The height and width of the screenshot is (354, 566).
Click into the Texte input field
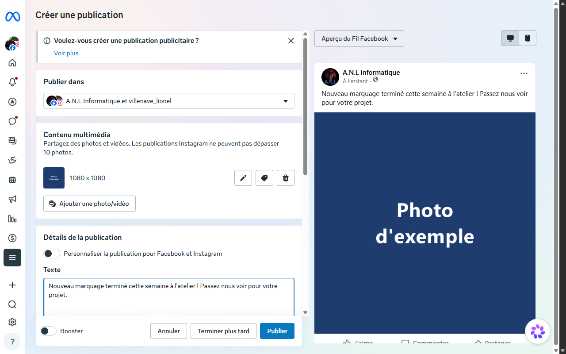[169, 297]
